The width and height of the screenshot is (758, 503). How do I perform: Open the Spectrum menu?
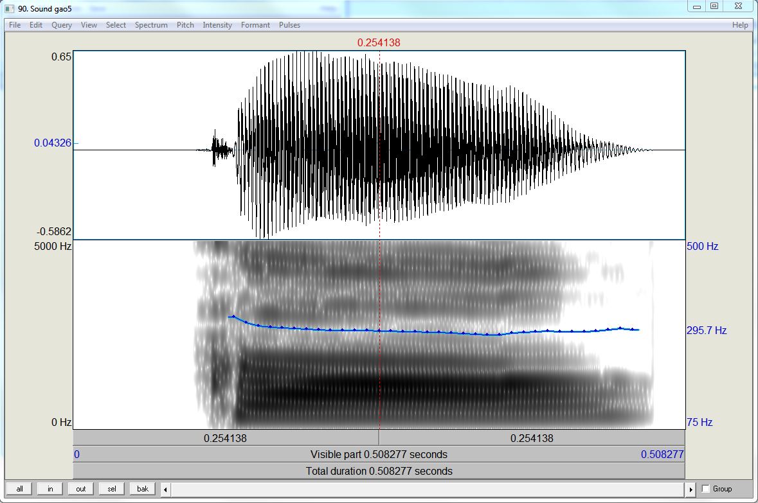[151, 25]
